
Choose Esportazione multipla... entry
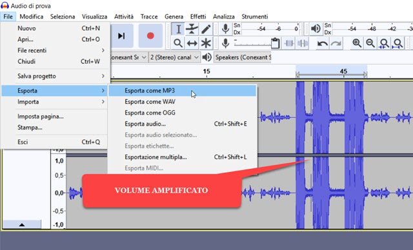point(182,157)
